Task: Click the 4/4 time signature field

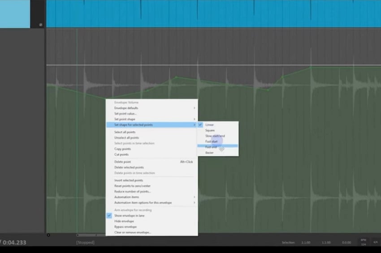Action: [376, 242]
